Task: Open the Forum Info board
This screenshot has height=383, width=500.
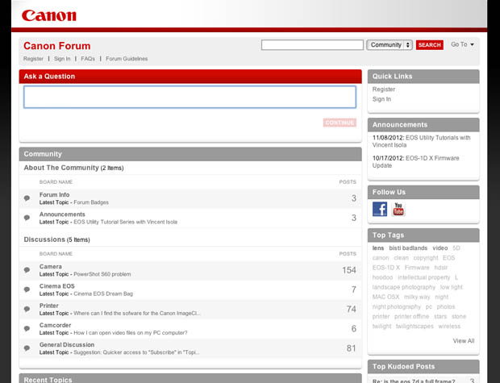Action: [x=55, y=194]
